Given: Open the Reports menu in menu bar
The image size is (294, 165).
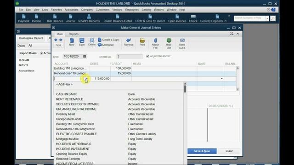Looking at the screenshot, I should [x=159, y=10].
